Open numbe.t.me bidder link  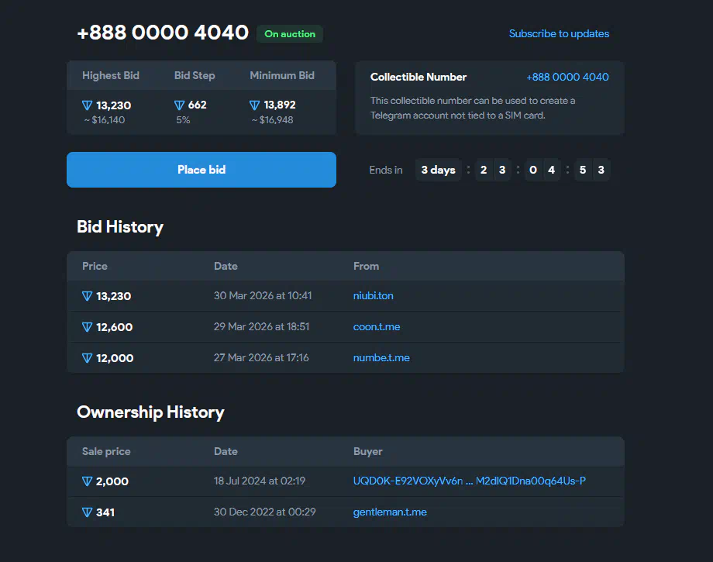coord(381,358)
